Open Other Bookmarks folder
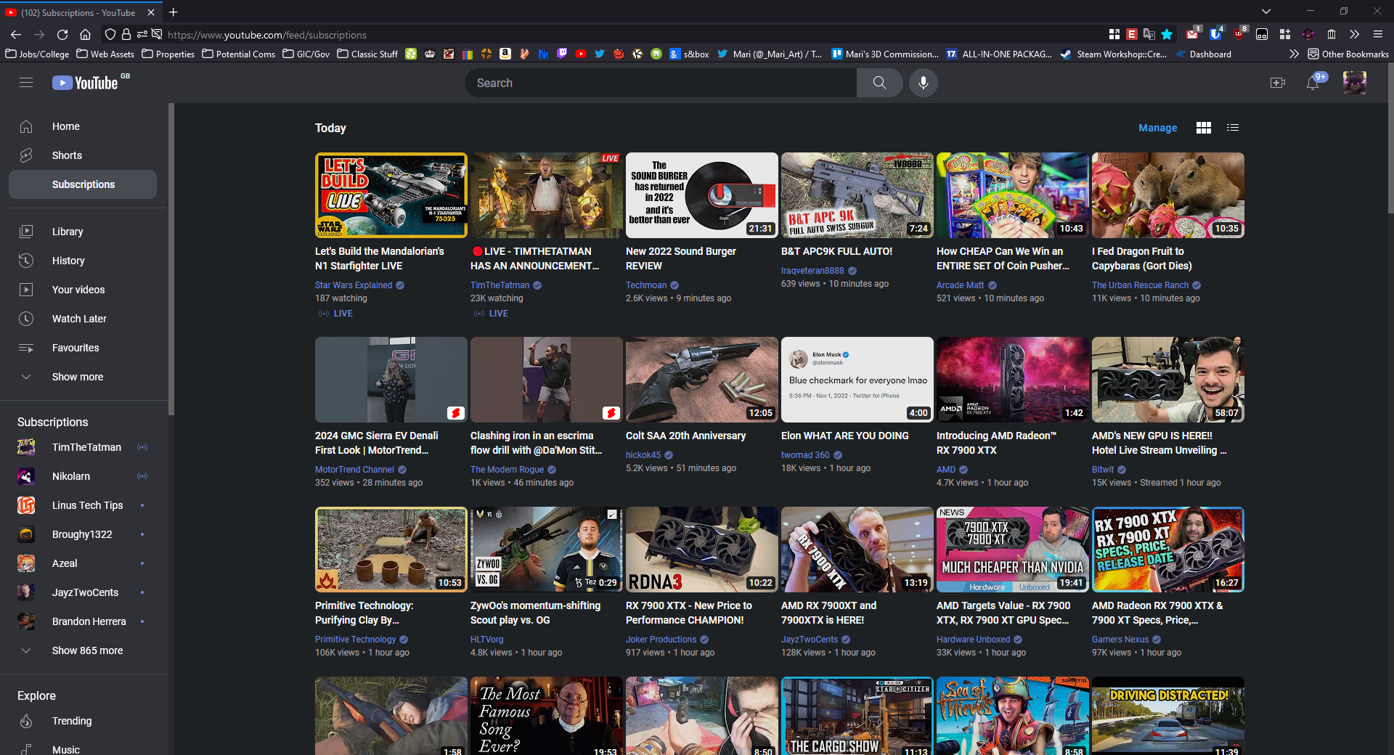Screen dimensions: 1394x755 (1348, 54)
